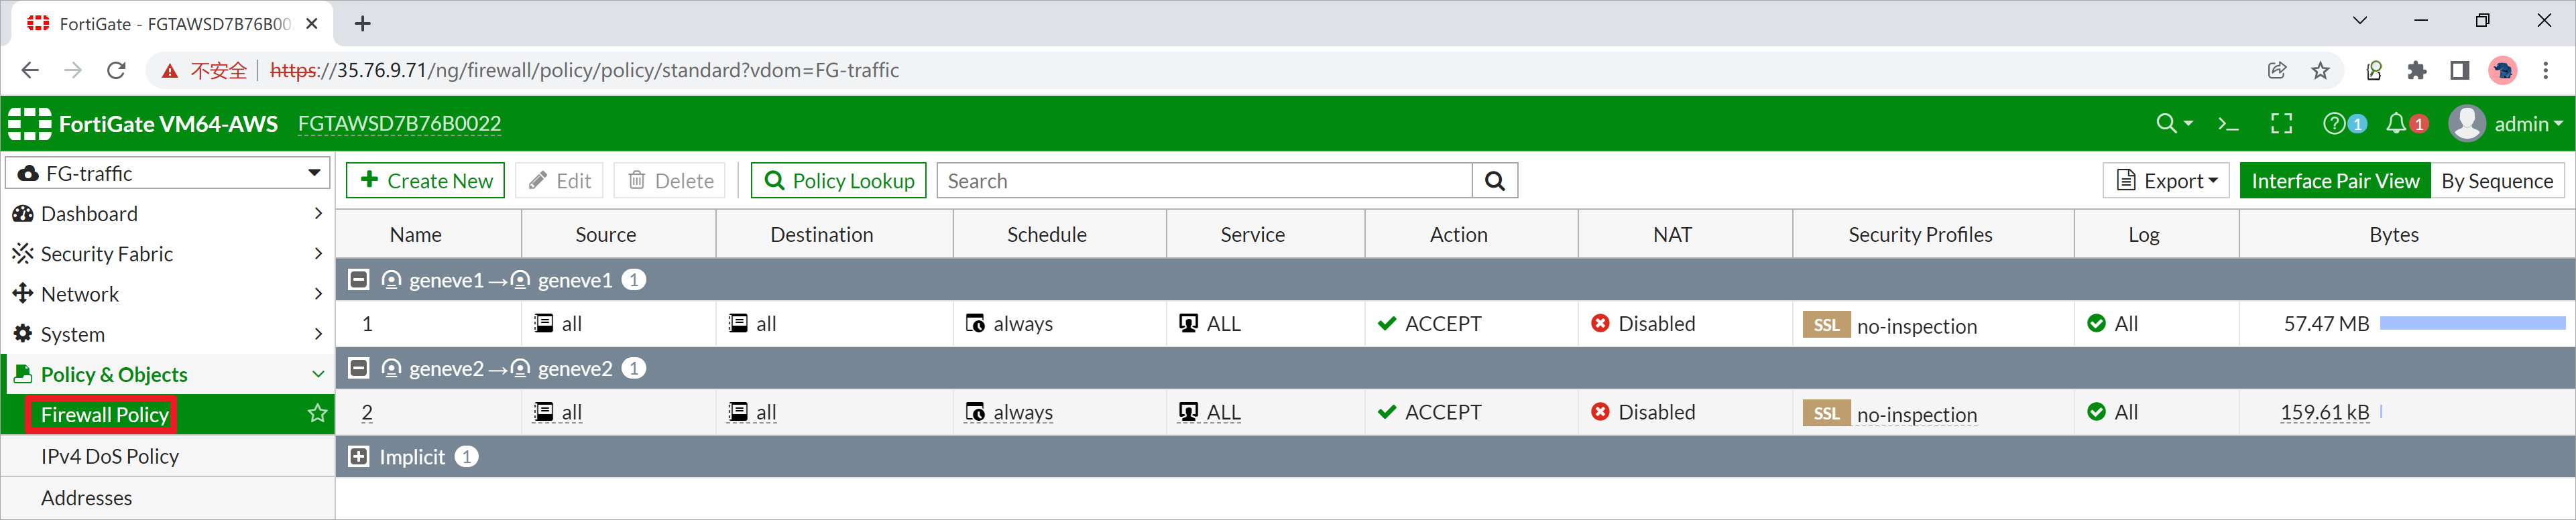This screenshot has height=520, width=2576.
Task: Select the Interface Pair View toggle
Action: pyautogui.click(x=2334, y=181)
